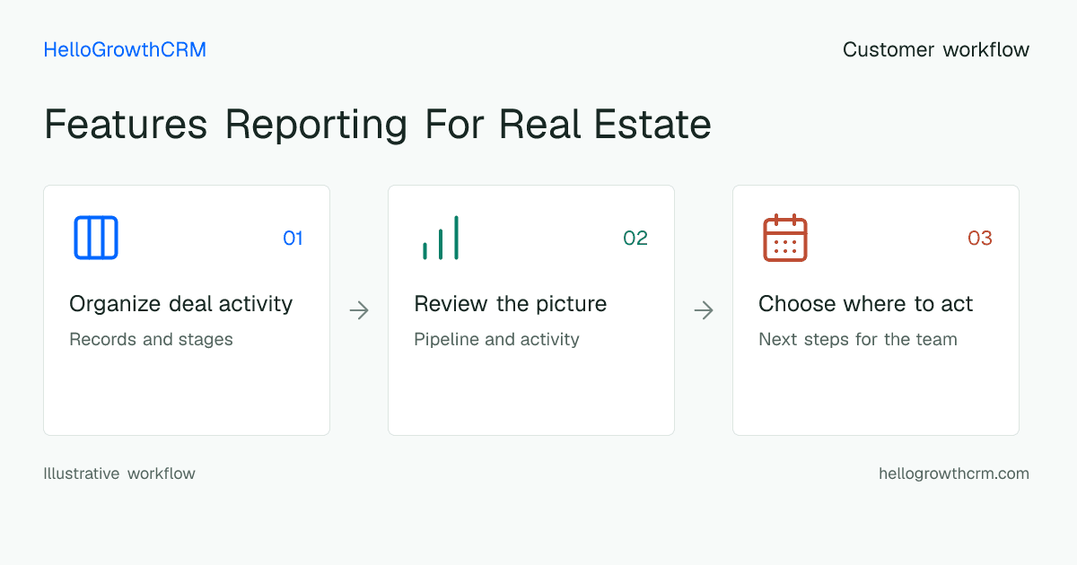Click the Pipeline and activity subtitle
1077x565 pixels.
[x=496, y=340]
